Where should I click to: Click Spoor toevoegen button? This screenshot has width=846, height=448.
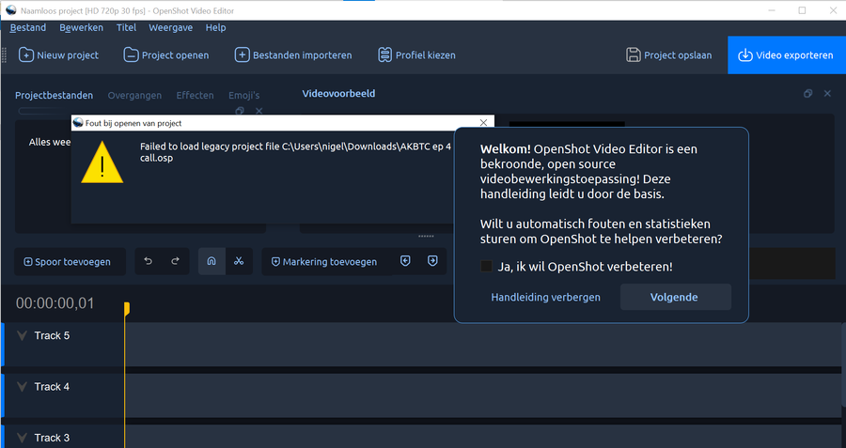[x=68, y=261]
